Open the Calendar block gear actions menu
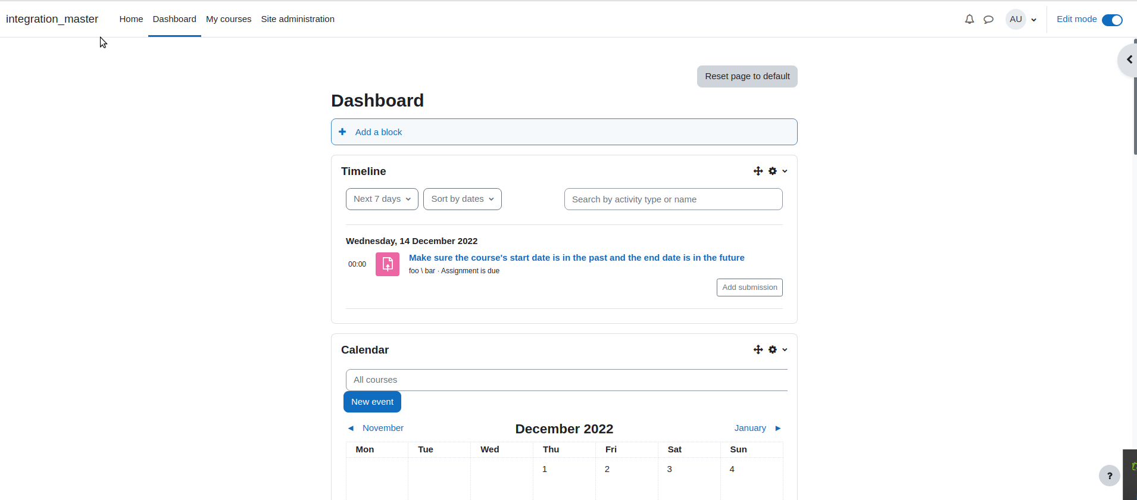Screen dimensions: 1137x500 click(x=777, y=349)
